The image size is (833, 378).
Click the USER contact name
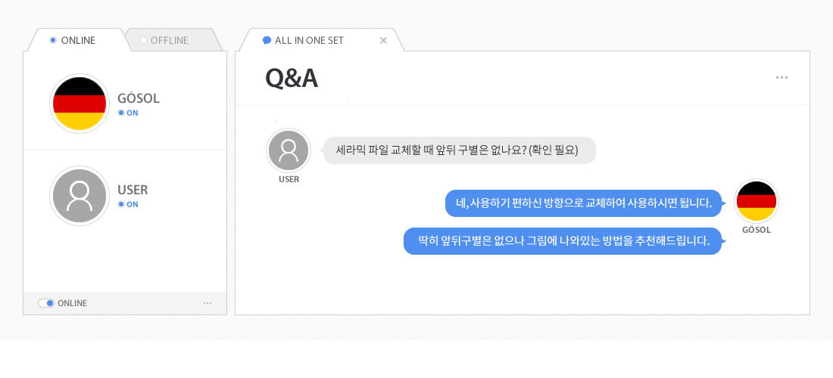click(x=133, y=190)
